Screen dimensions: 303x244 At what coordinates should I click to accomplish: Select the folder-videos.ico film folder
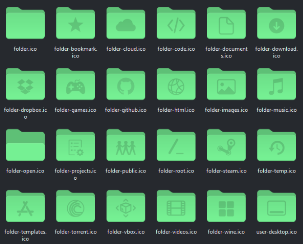tap(176, 208)
